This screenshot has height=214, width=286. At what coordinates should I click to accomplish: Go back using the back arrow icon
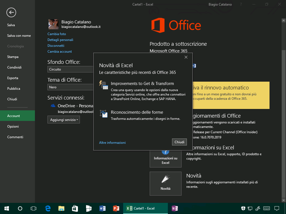[x=11, y=13]
